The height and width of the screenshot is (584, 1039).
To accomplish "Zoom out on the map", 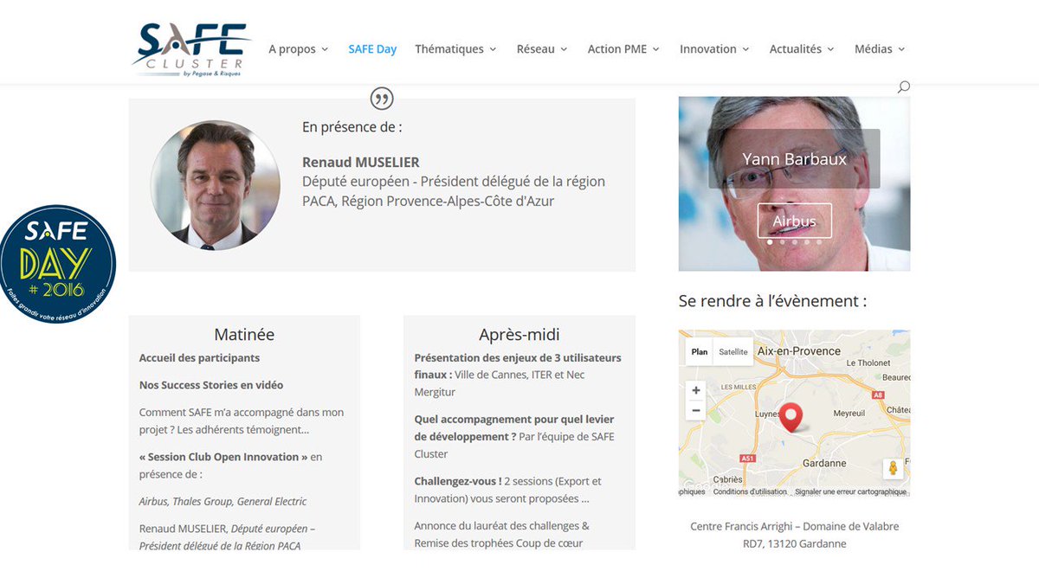I will coord(696,410).
